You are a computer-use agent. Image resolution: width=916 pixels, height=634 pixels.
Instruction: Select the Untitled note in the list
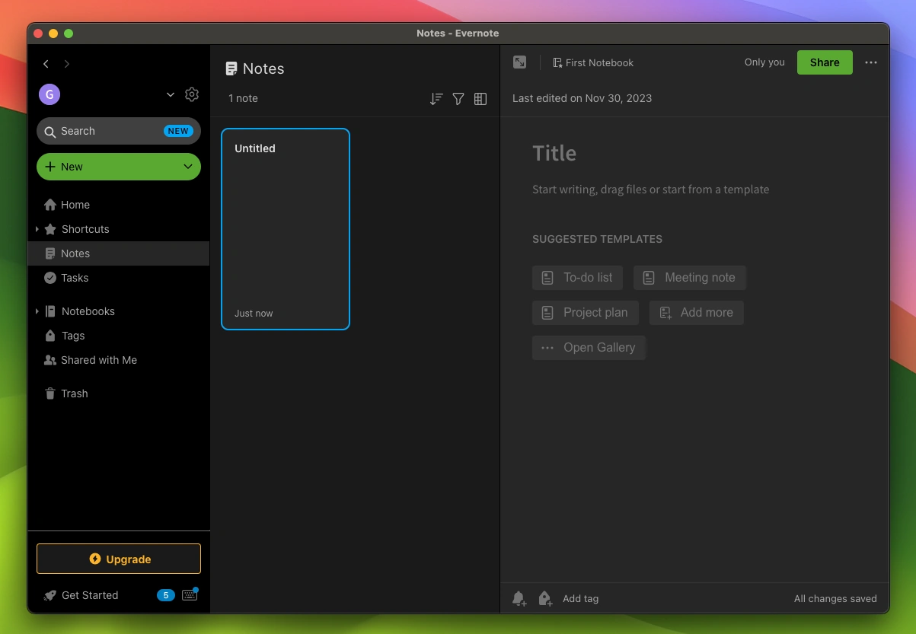(x=286, y=228)
